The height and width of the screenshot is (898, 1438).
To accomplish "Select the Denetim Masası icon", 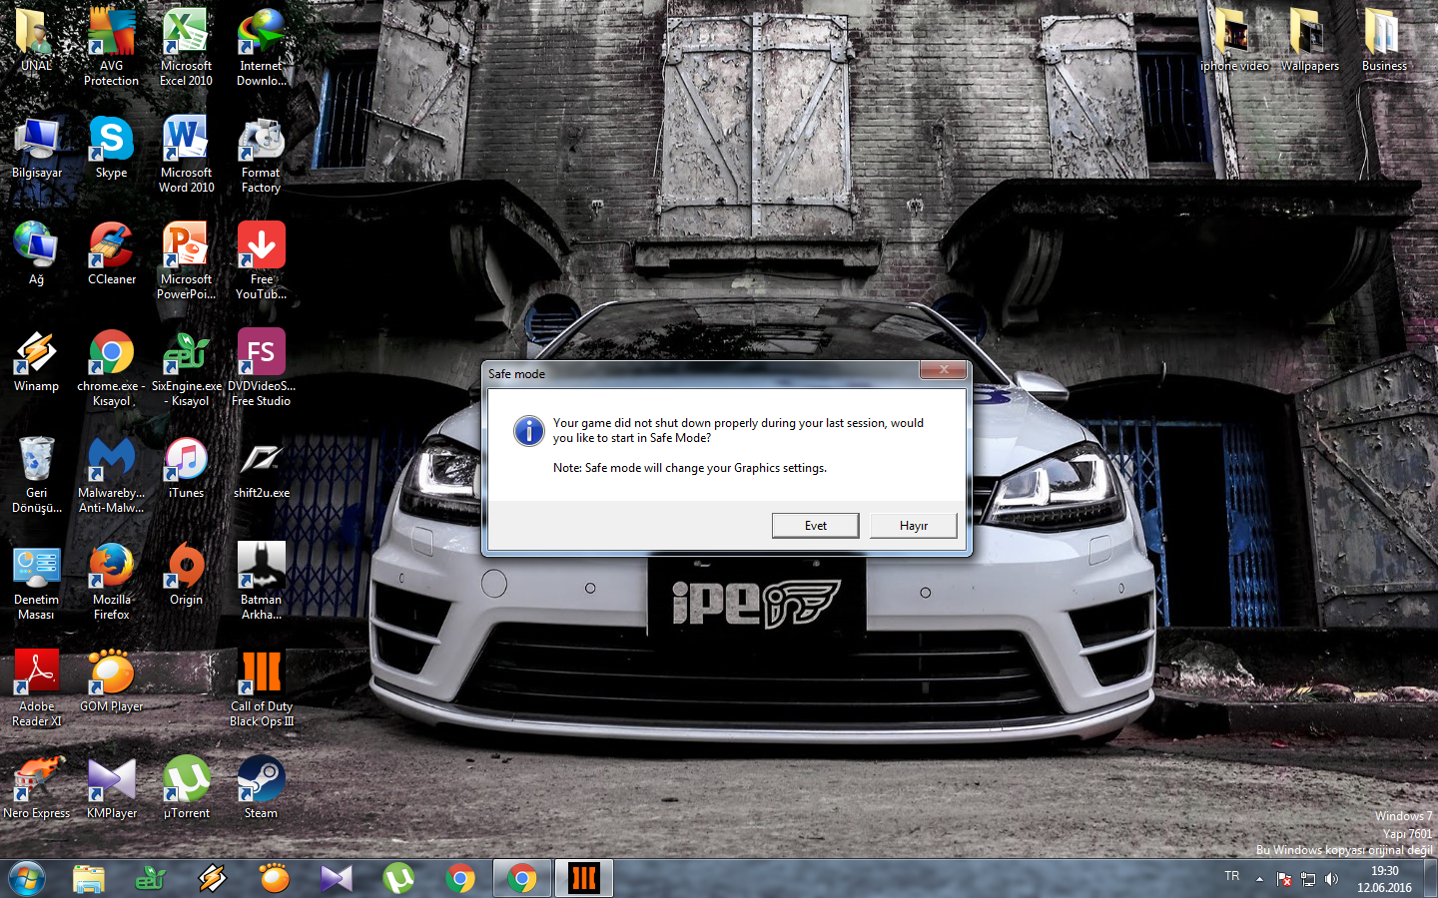I will (36, 581).
